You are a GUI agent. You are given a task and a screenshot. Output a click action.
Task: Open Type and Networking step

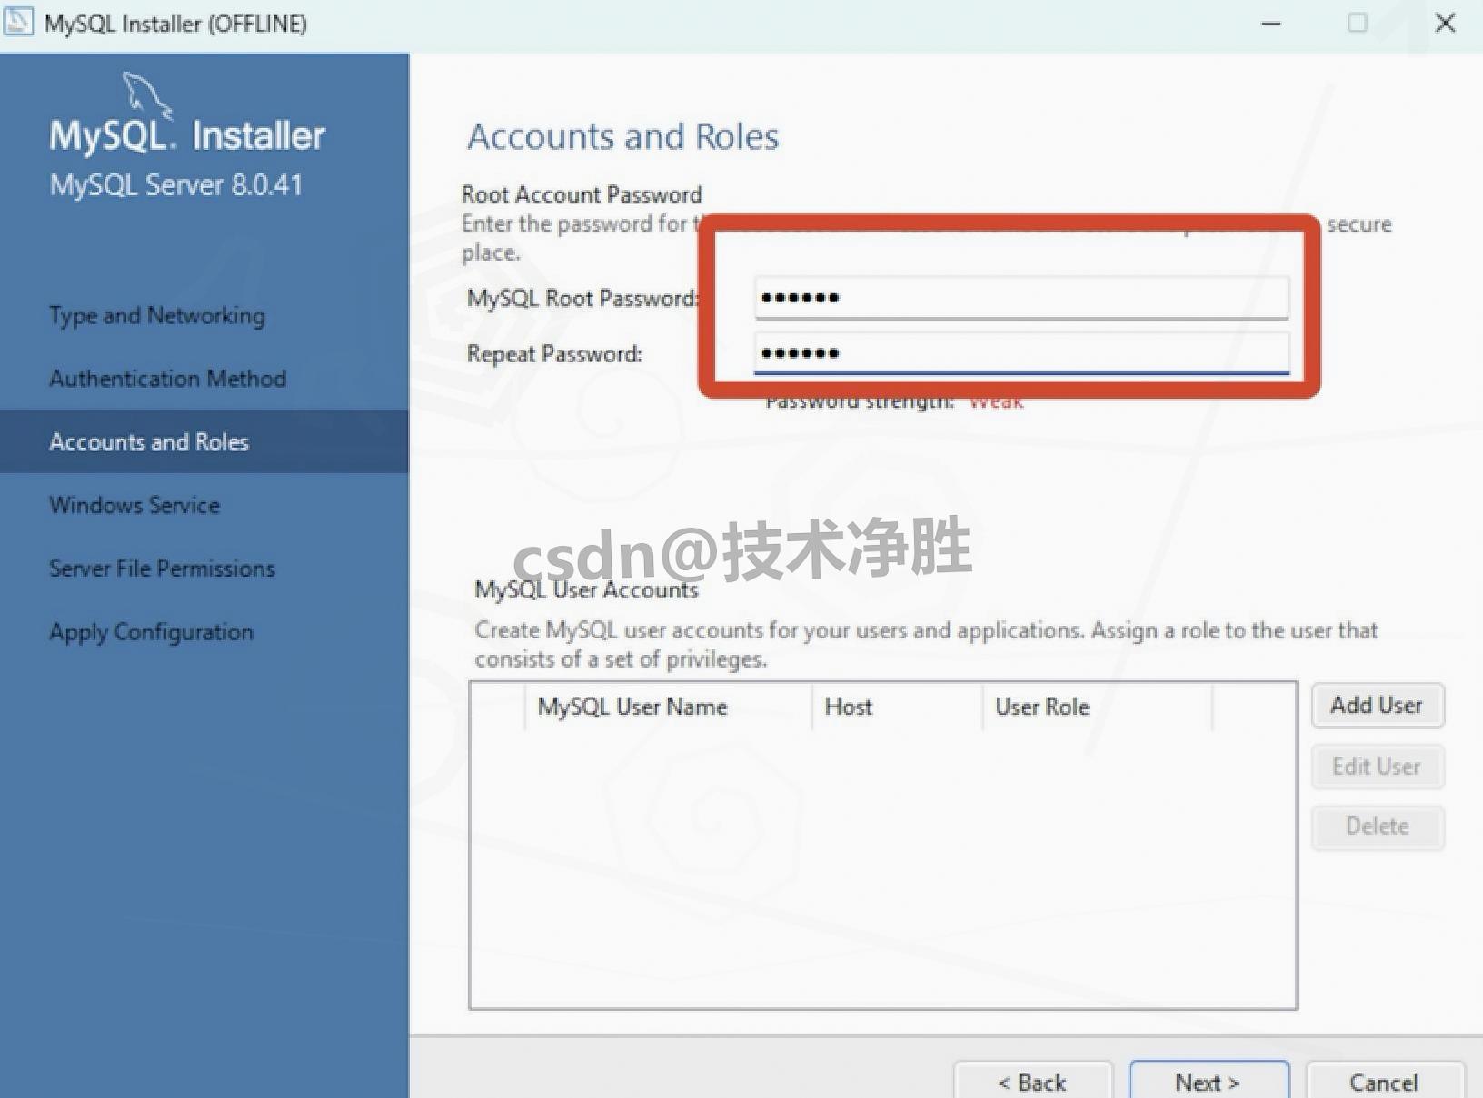[x=157, y=315]
